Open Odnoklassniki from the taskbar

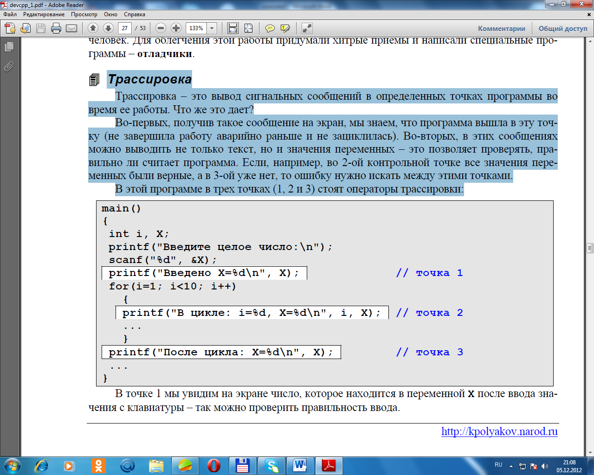click(x=98, y=465)
